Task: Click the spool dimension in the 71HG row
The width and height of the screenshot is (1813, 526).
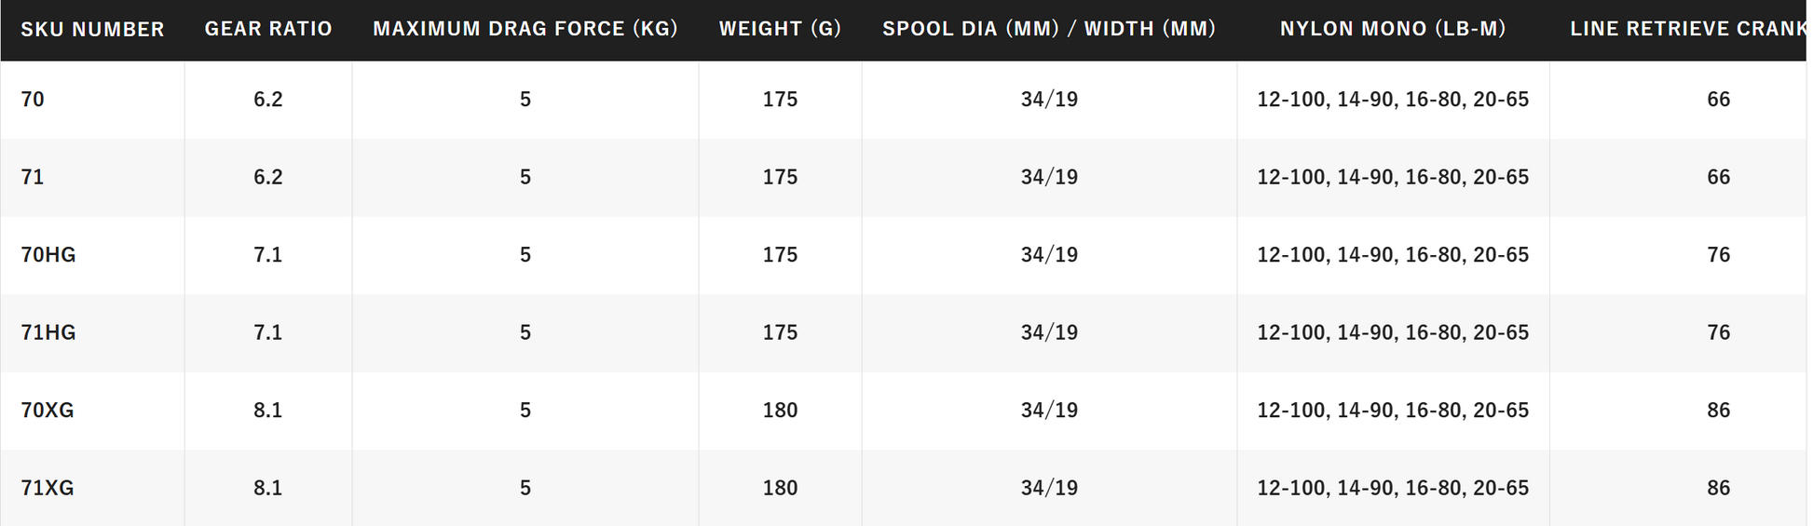Action: click(1049, 332)
